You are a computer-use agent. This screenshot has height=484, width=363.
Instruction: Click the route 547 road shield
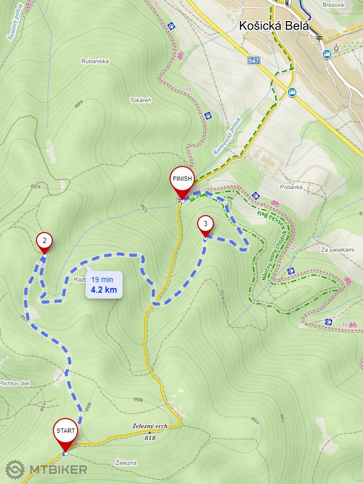point(254,60)
